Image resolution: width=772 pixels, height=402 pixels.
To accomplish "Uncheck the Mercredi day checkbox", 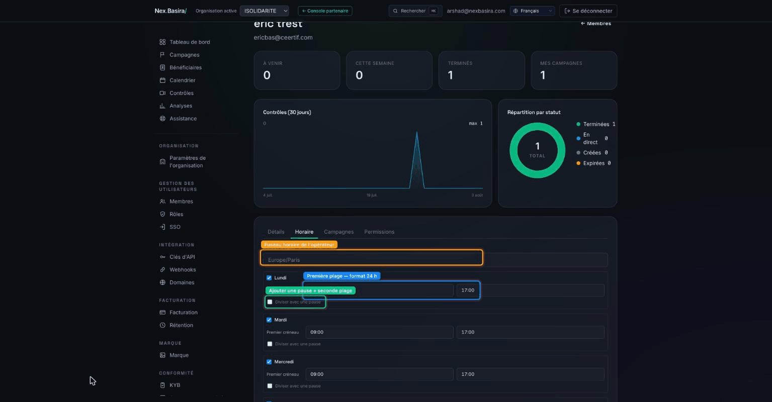I will tap(269, 362).
